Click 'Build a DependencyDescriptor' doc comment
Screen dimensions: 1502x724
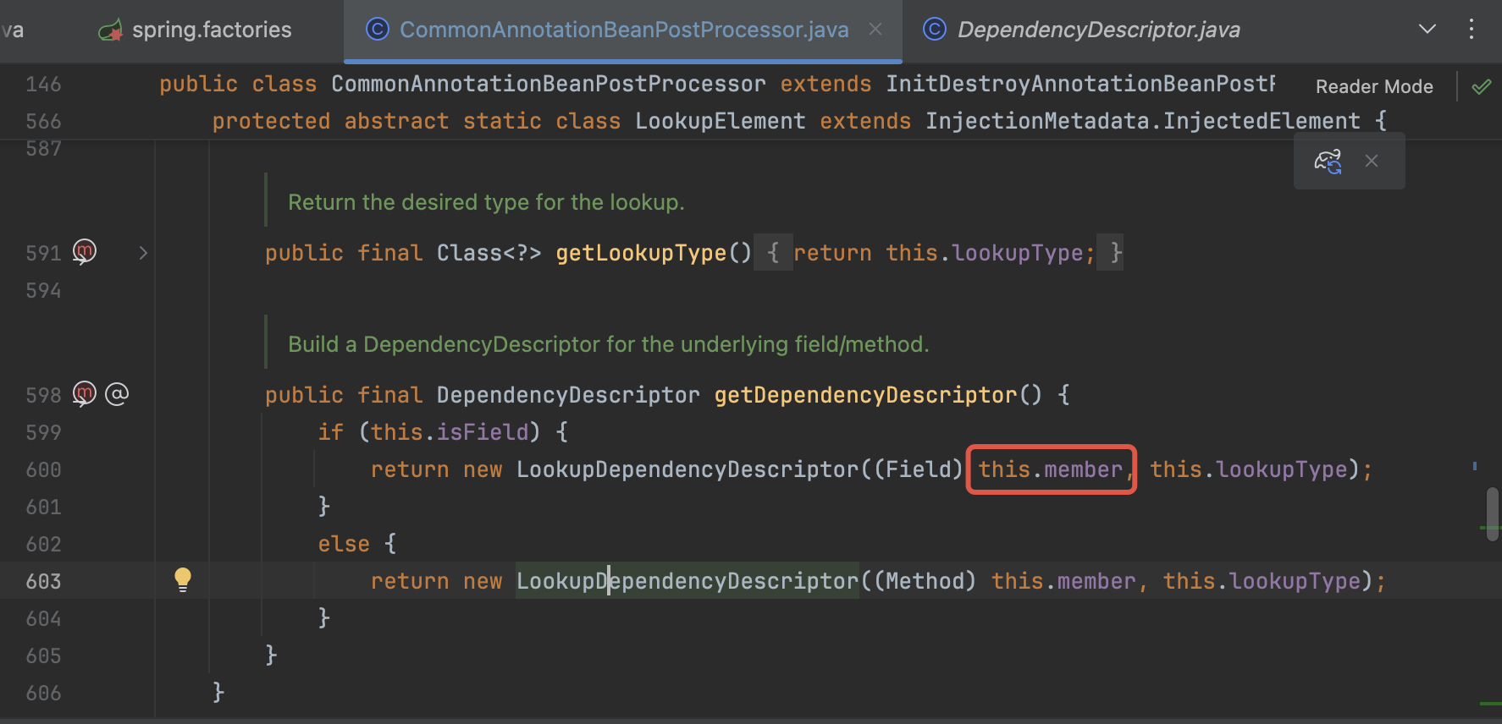coord(608,344)
